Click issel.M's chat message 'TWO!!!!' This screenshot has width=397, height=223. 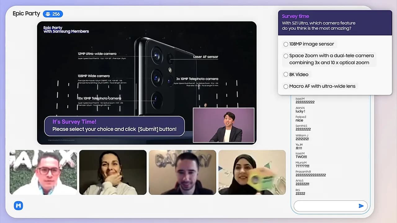pyautogui.click(x=301, y=157)
